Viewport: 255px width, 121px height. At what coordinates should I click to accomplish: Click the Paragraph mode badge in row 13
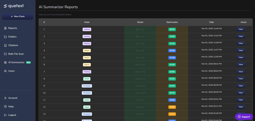(x=87, y=114)
